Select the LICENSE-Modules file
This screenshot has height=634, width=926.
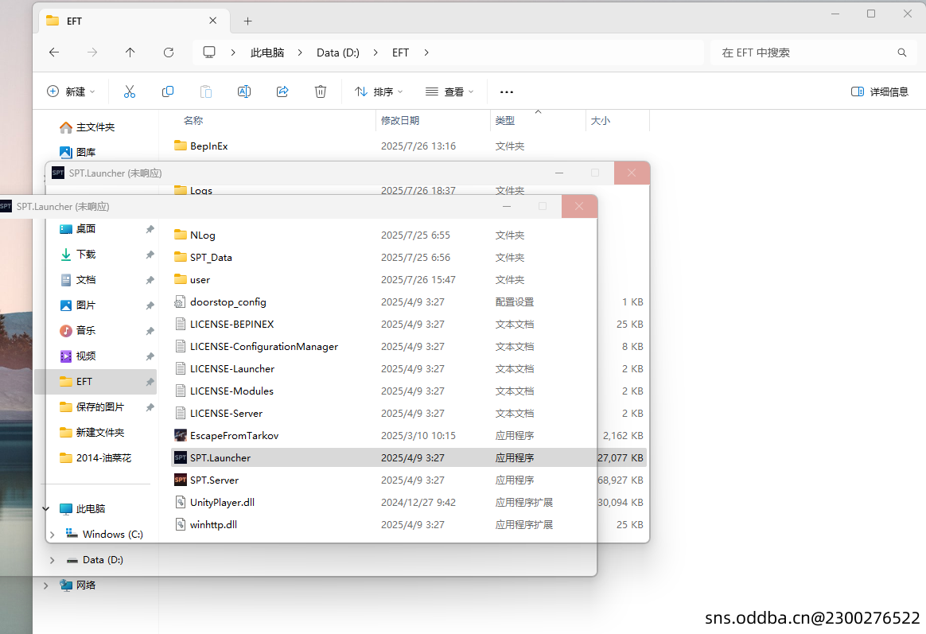409,391
